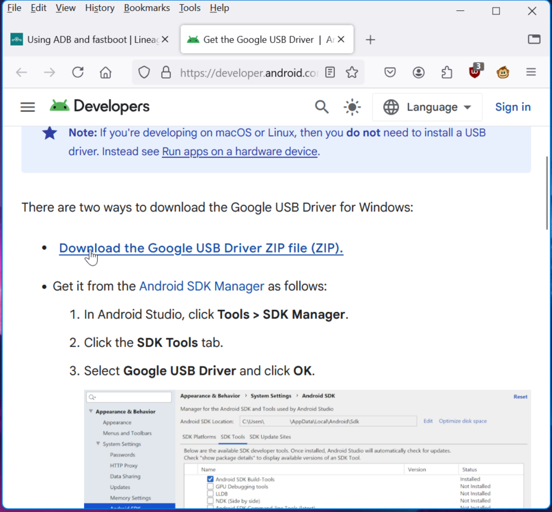Reload the current page

[77, 72]
